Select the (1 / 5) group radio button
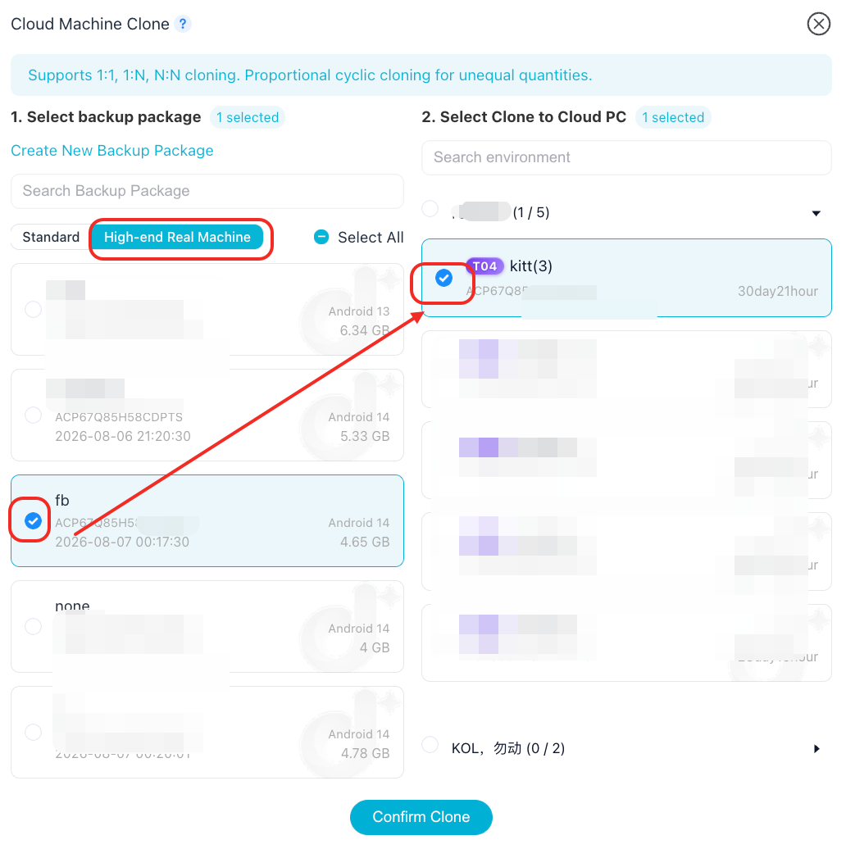This screenshot has height=849, width=846. point(430,208)
